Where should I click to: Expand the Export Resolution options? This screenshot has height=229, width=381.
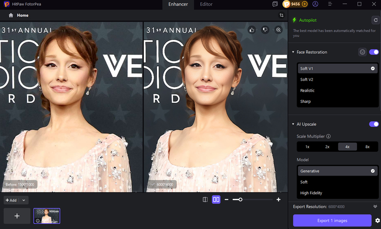pos(375,207)
